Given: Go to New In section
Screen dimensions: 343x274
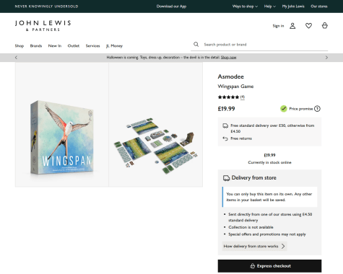Looking at the screenshot, I should tap(55, 45).
